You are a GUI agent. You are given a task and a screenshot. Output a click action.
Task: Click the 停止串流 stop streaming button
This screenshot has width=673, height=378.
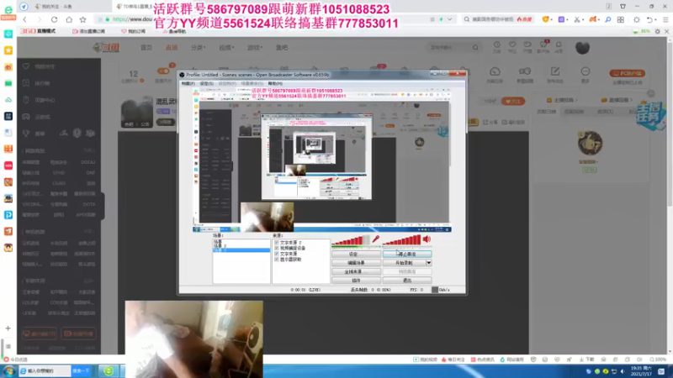[x=407, y=255]
